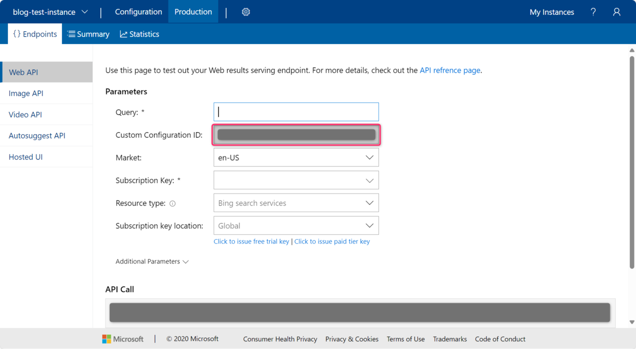Open the settings gear icon
Screen dimensions: 636x349
tap(246, 12)
